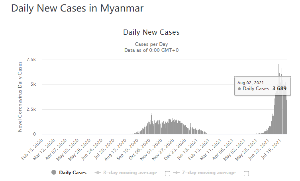The height and width of the screenshot is (181, 300).
Task: Click the 7.5k y-axis label
Action: click(32, 59)
